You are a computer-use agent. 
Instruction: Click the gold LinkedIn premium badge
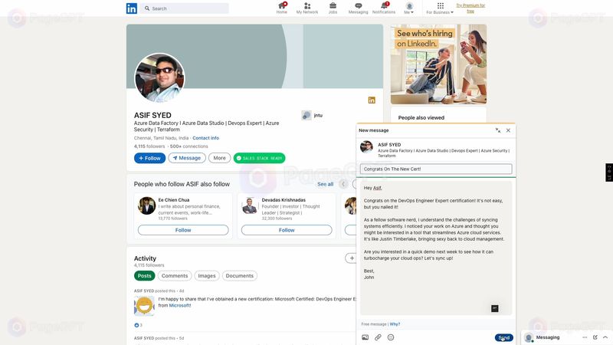372,100
